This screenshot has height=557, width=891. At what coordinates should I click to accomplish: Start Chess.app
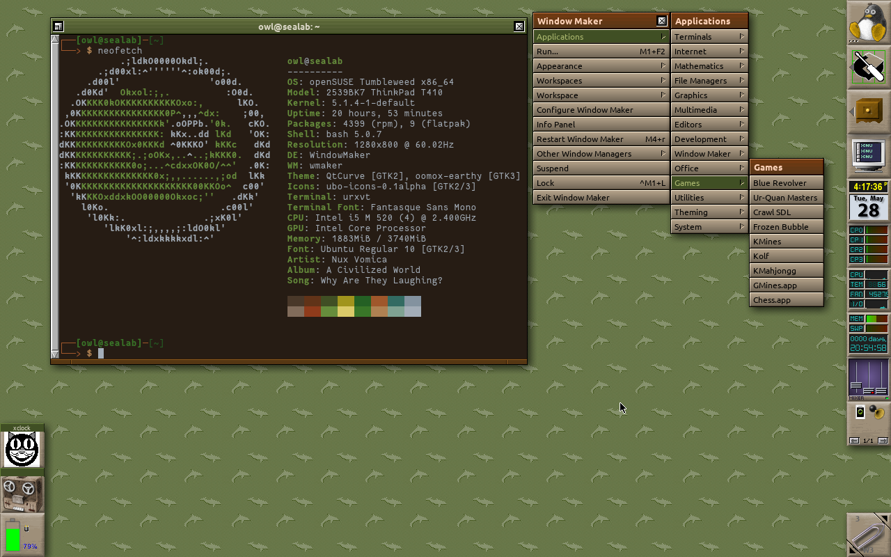tap(787, 299)
